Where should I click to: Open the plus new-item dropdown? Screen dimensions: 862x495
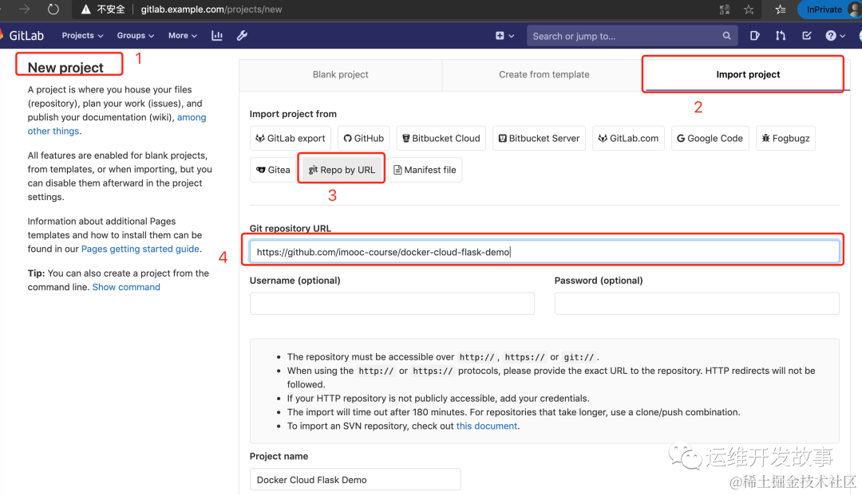(x=504, y=36)
